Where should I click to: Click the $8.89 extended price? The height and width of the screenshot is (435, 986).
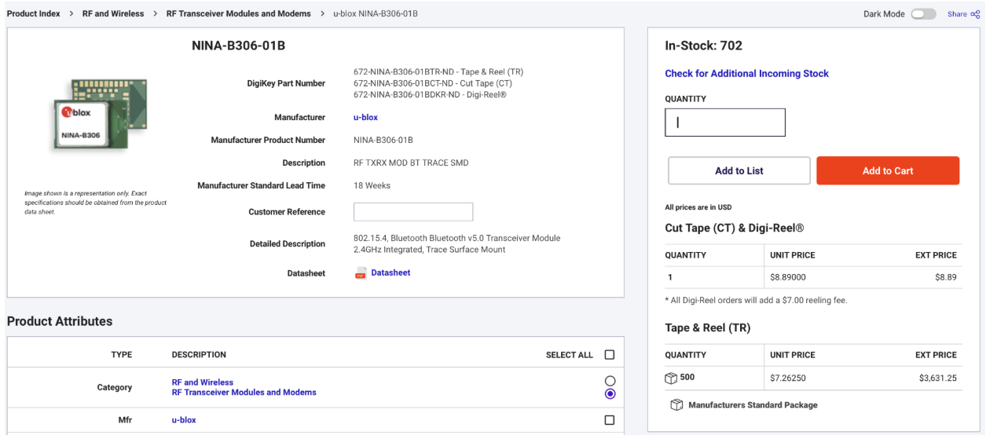point(946,277)
